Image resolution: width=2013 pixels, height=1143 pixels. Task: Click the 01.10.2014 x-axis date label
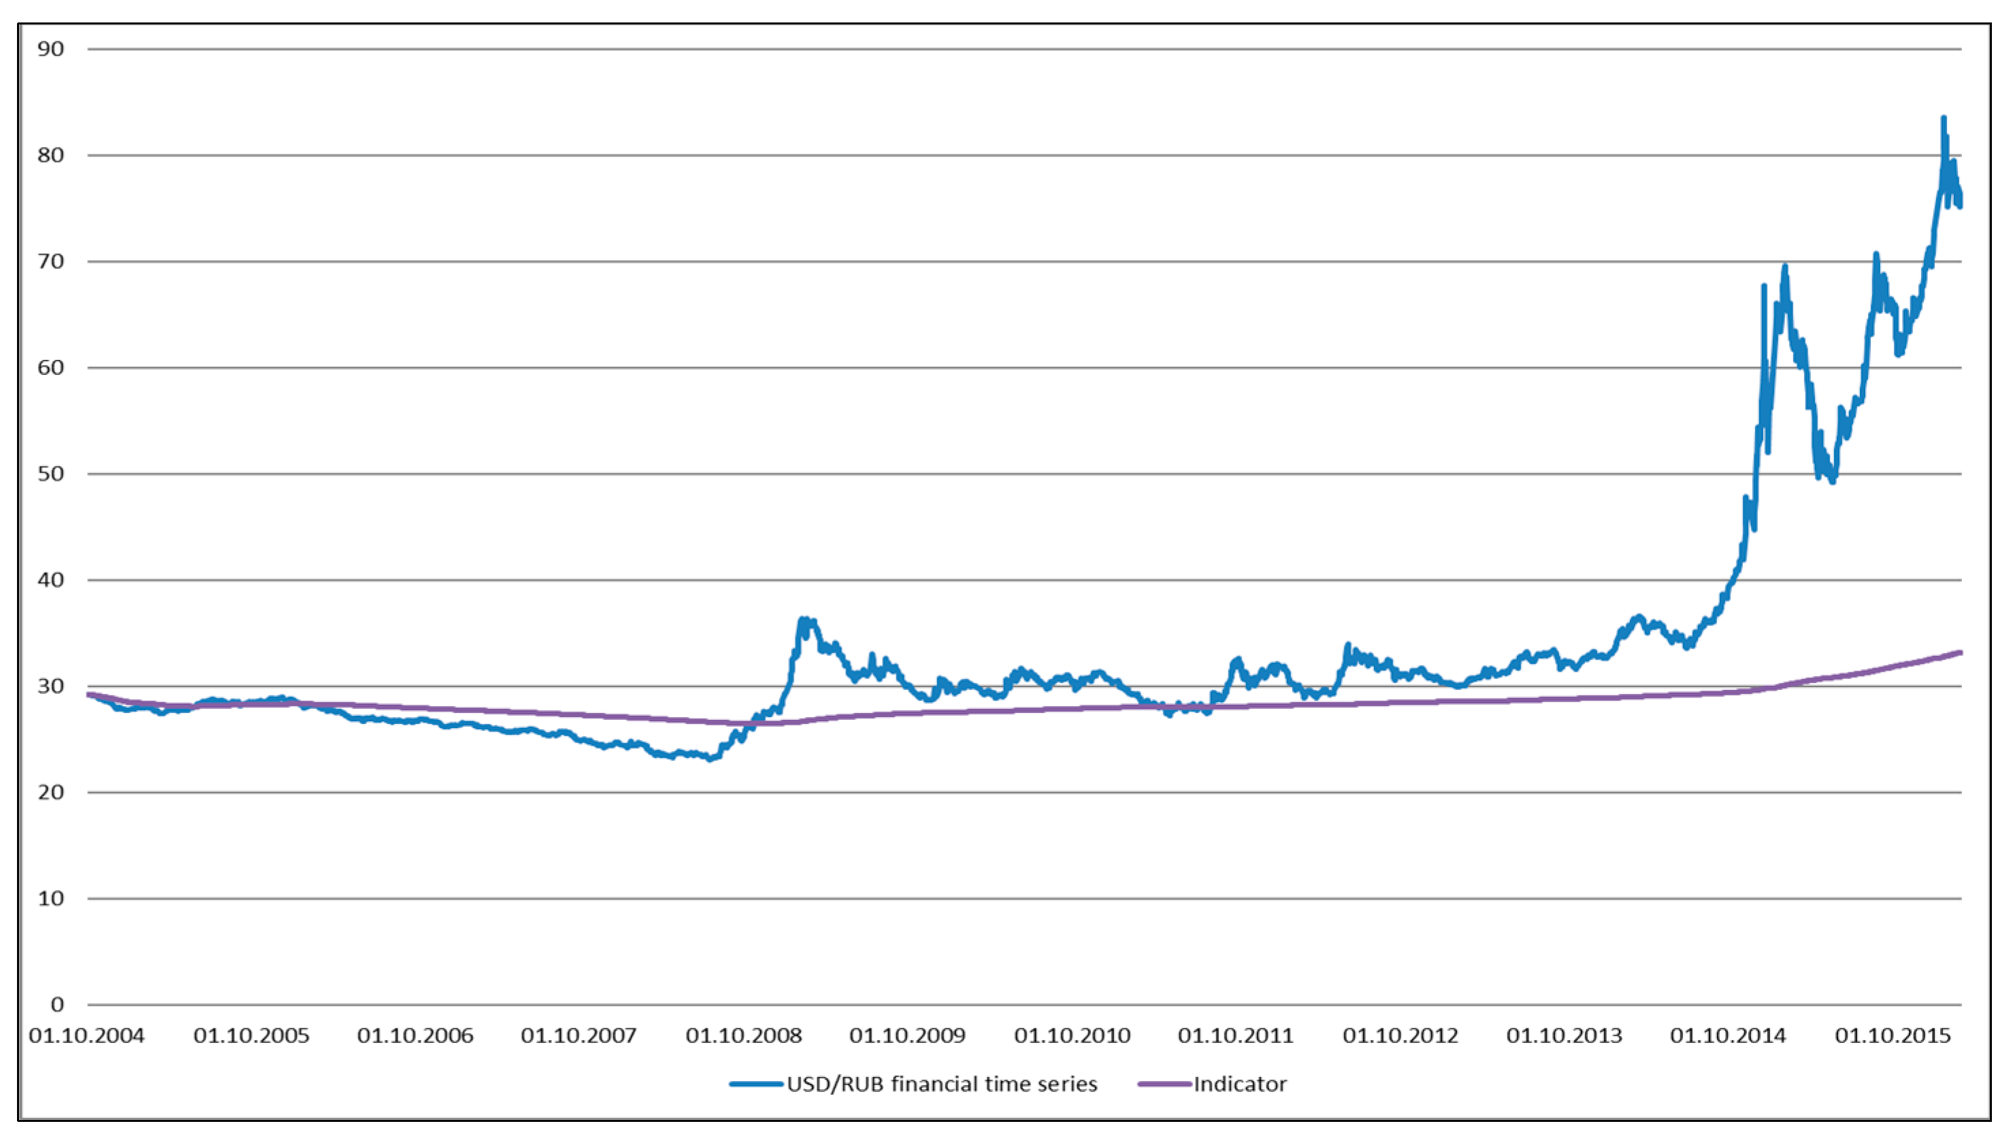point(1727,1036)
